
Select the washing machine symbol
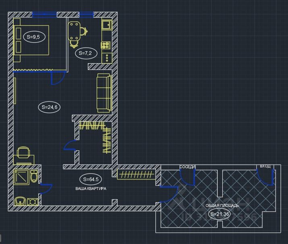tap(33, 202)
